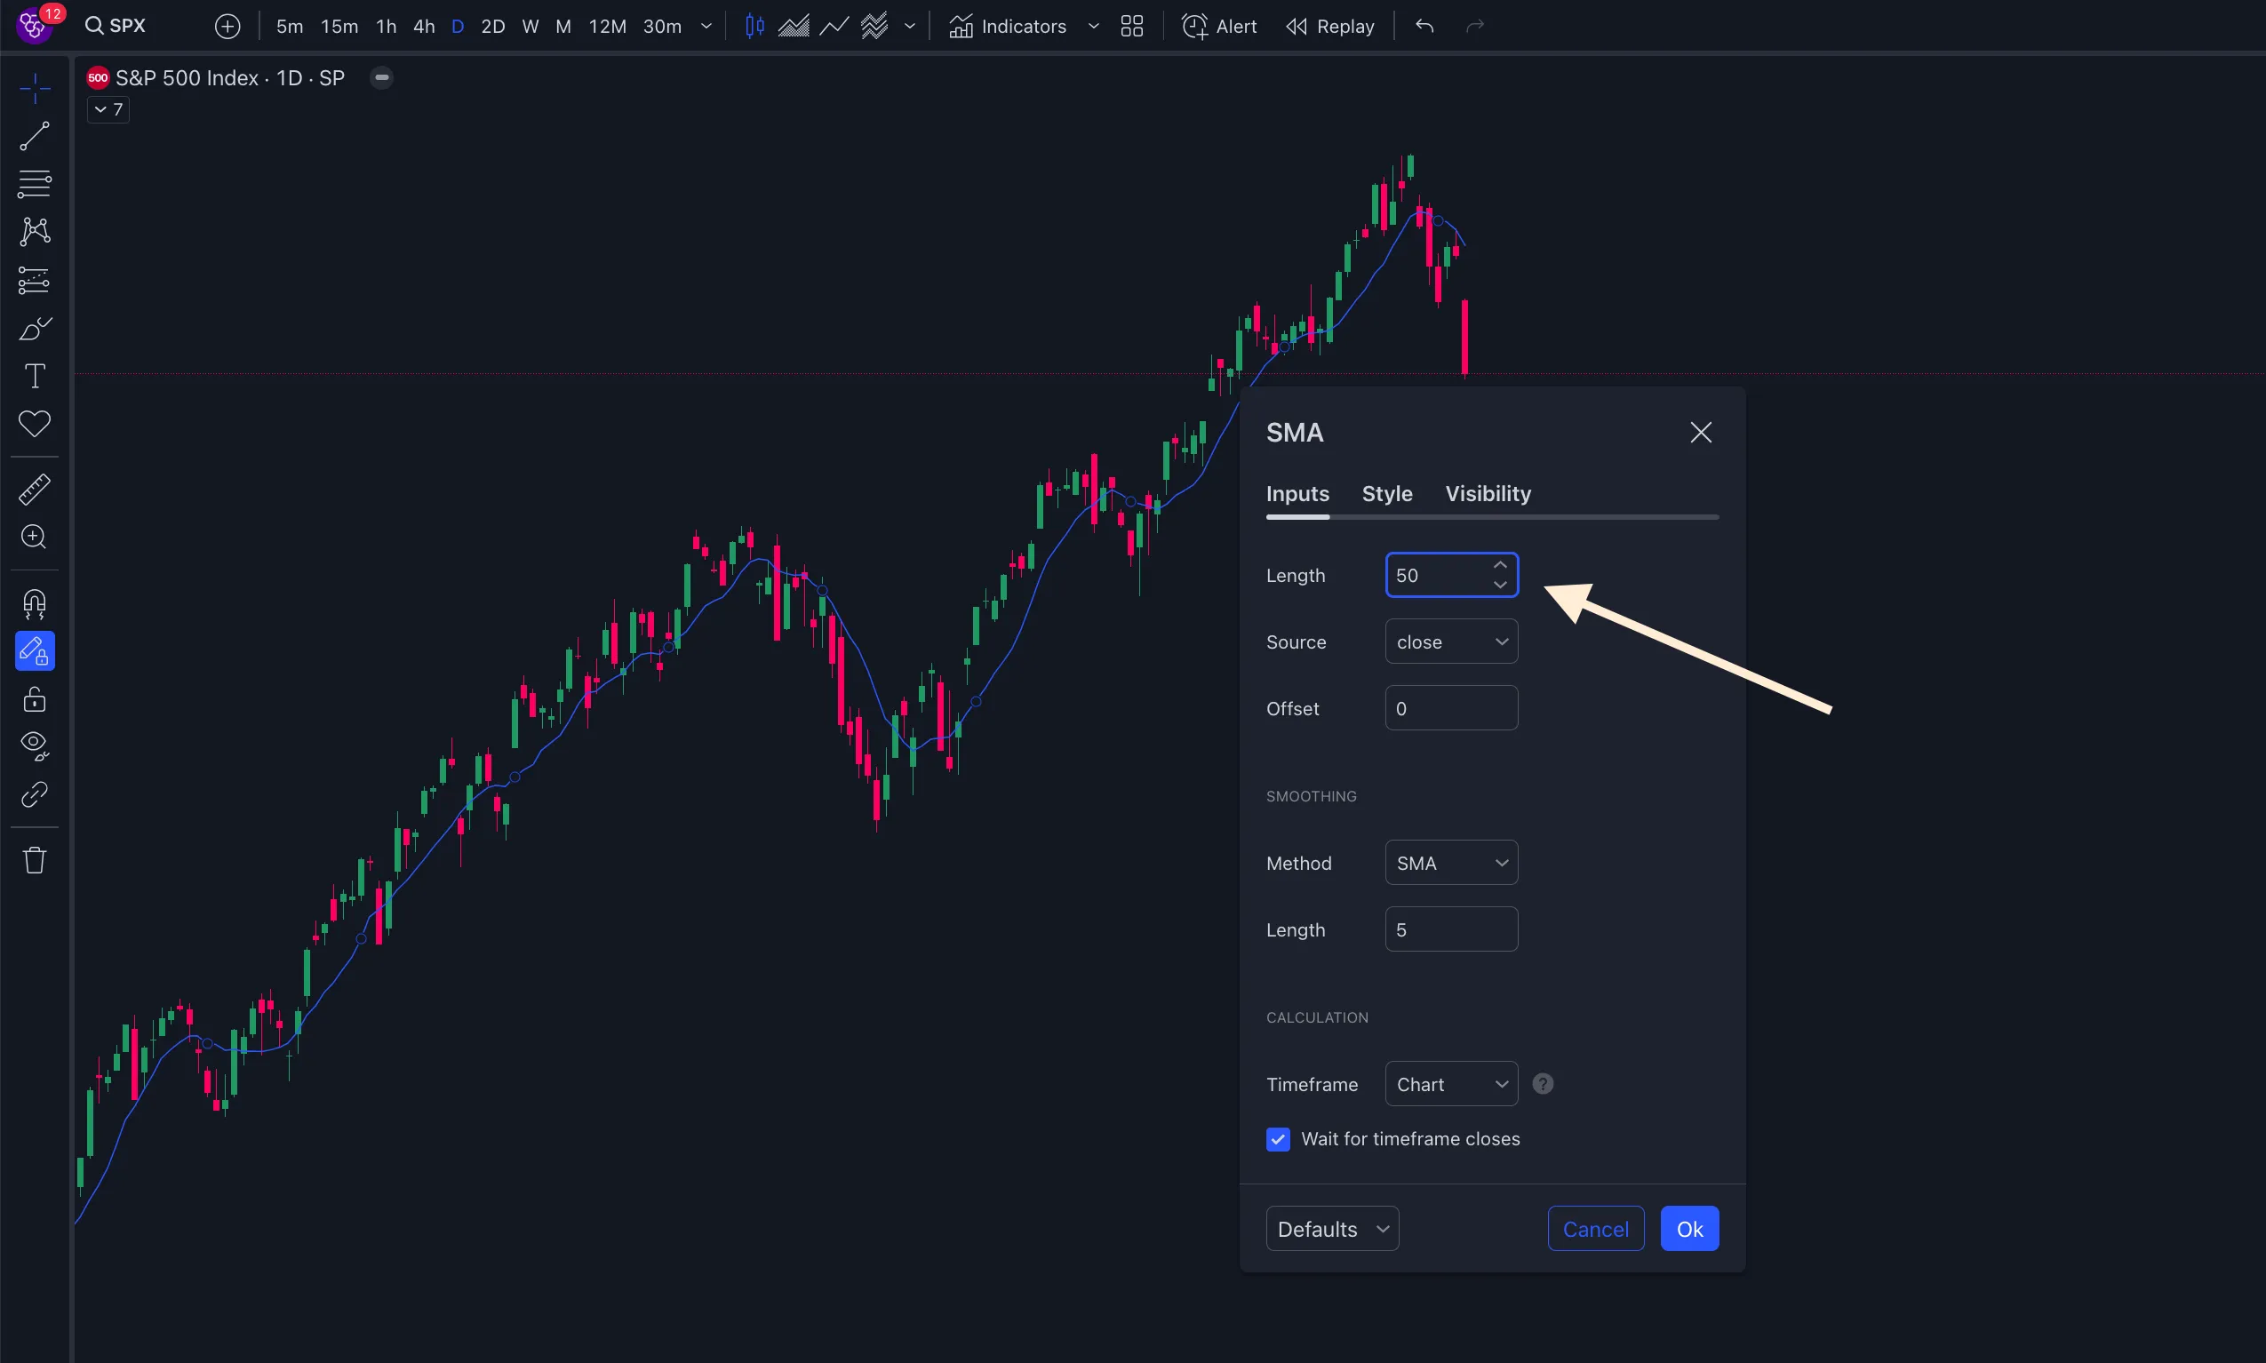This screenshot has width=2266, height=1363.
Task: Select the trend line drawing tool
Action: pos(35,136)
